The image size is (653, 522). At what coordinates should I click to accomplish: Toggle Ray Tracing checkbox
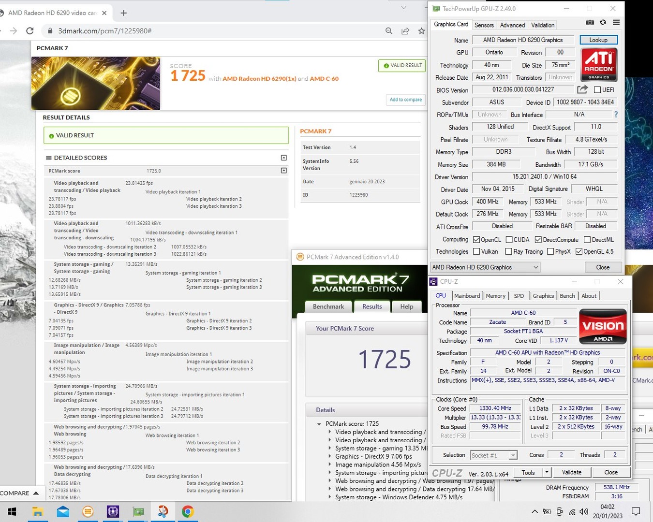coord(508,251)
